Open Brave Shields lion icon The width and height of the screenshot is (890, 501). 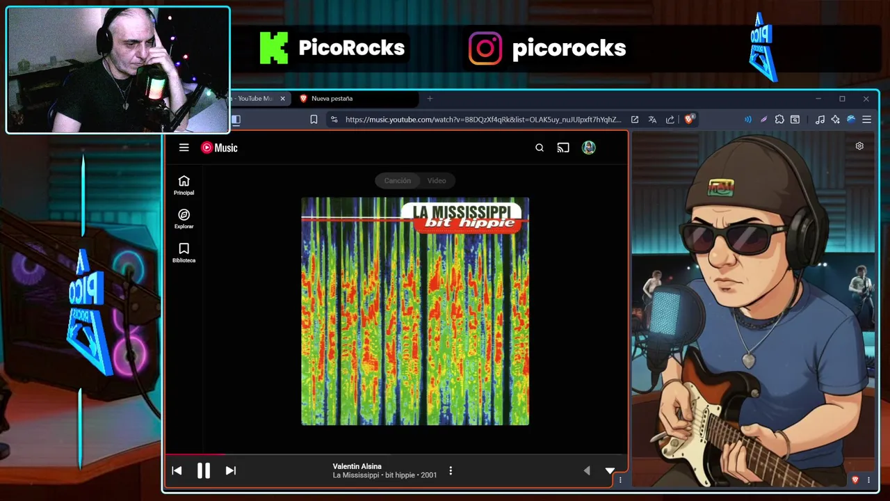(689, 119)
